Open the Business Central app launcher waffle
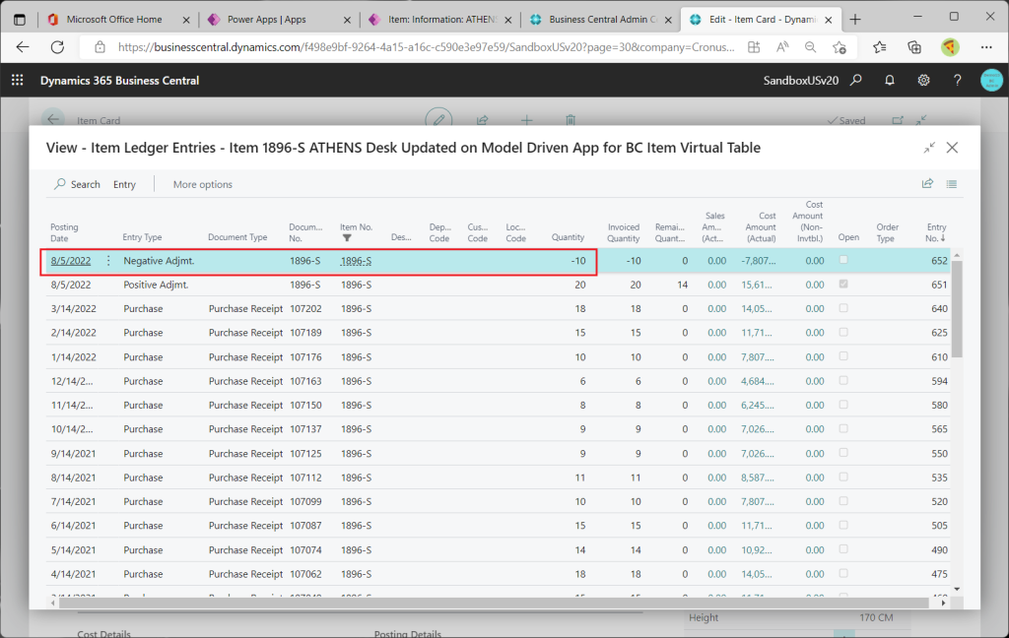 (x=17, y=81)
